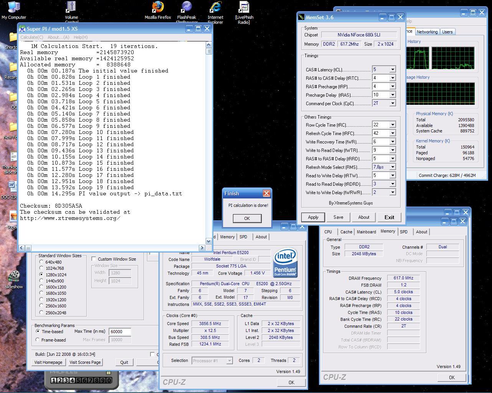
Task: Open Help(H) menu in Super PI
Action: (x=80, y=37)
